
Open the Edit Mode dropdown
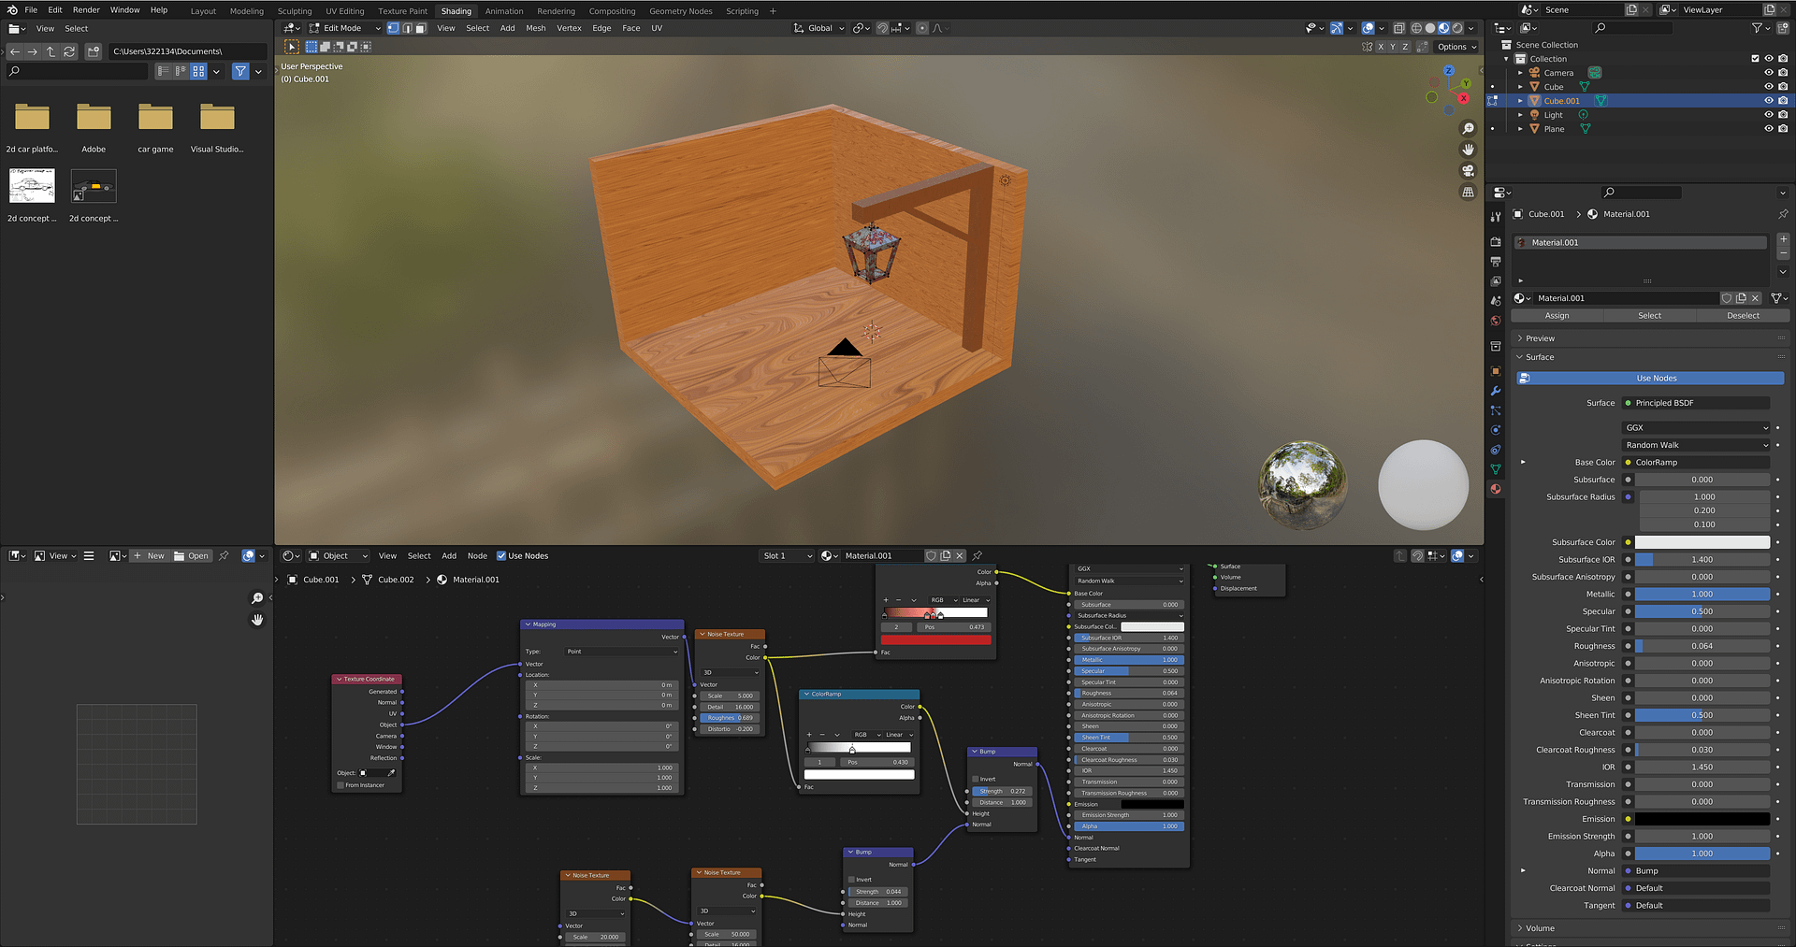[344, 28]
